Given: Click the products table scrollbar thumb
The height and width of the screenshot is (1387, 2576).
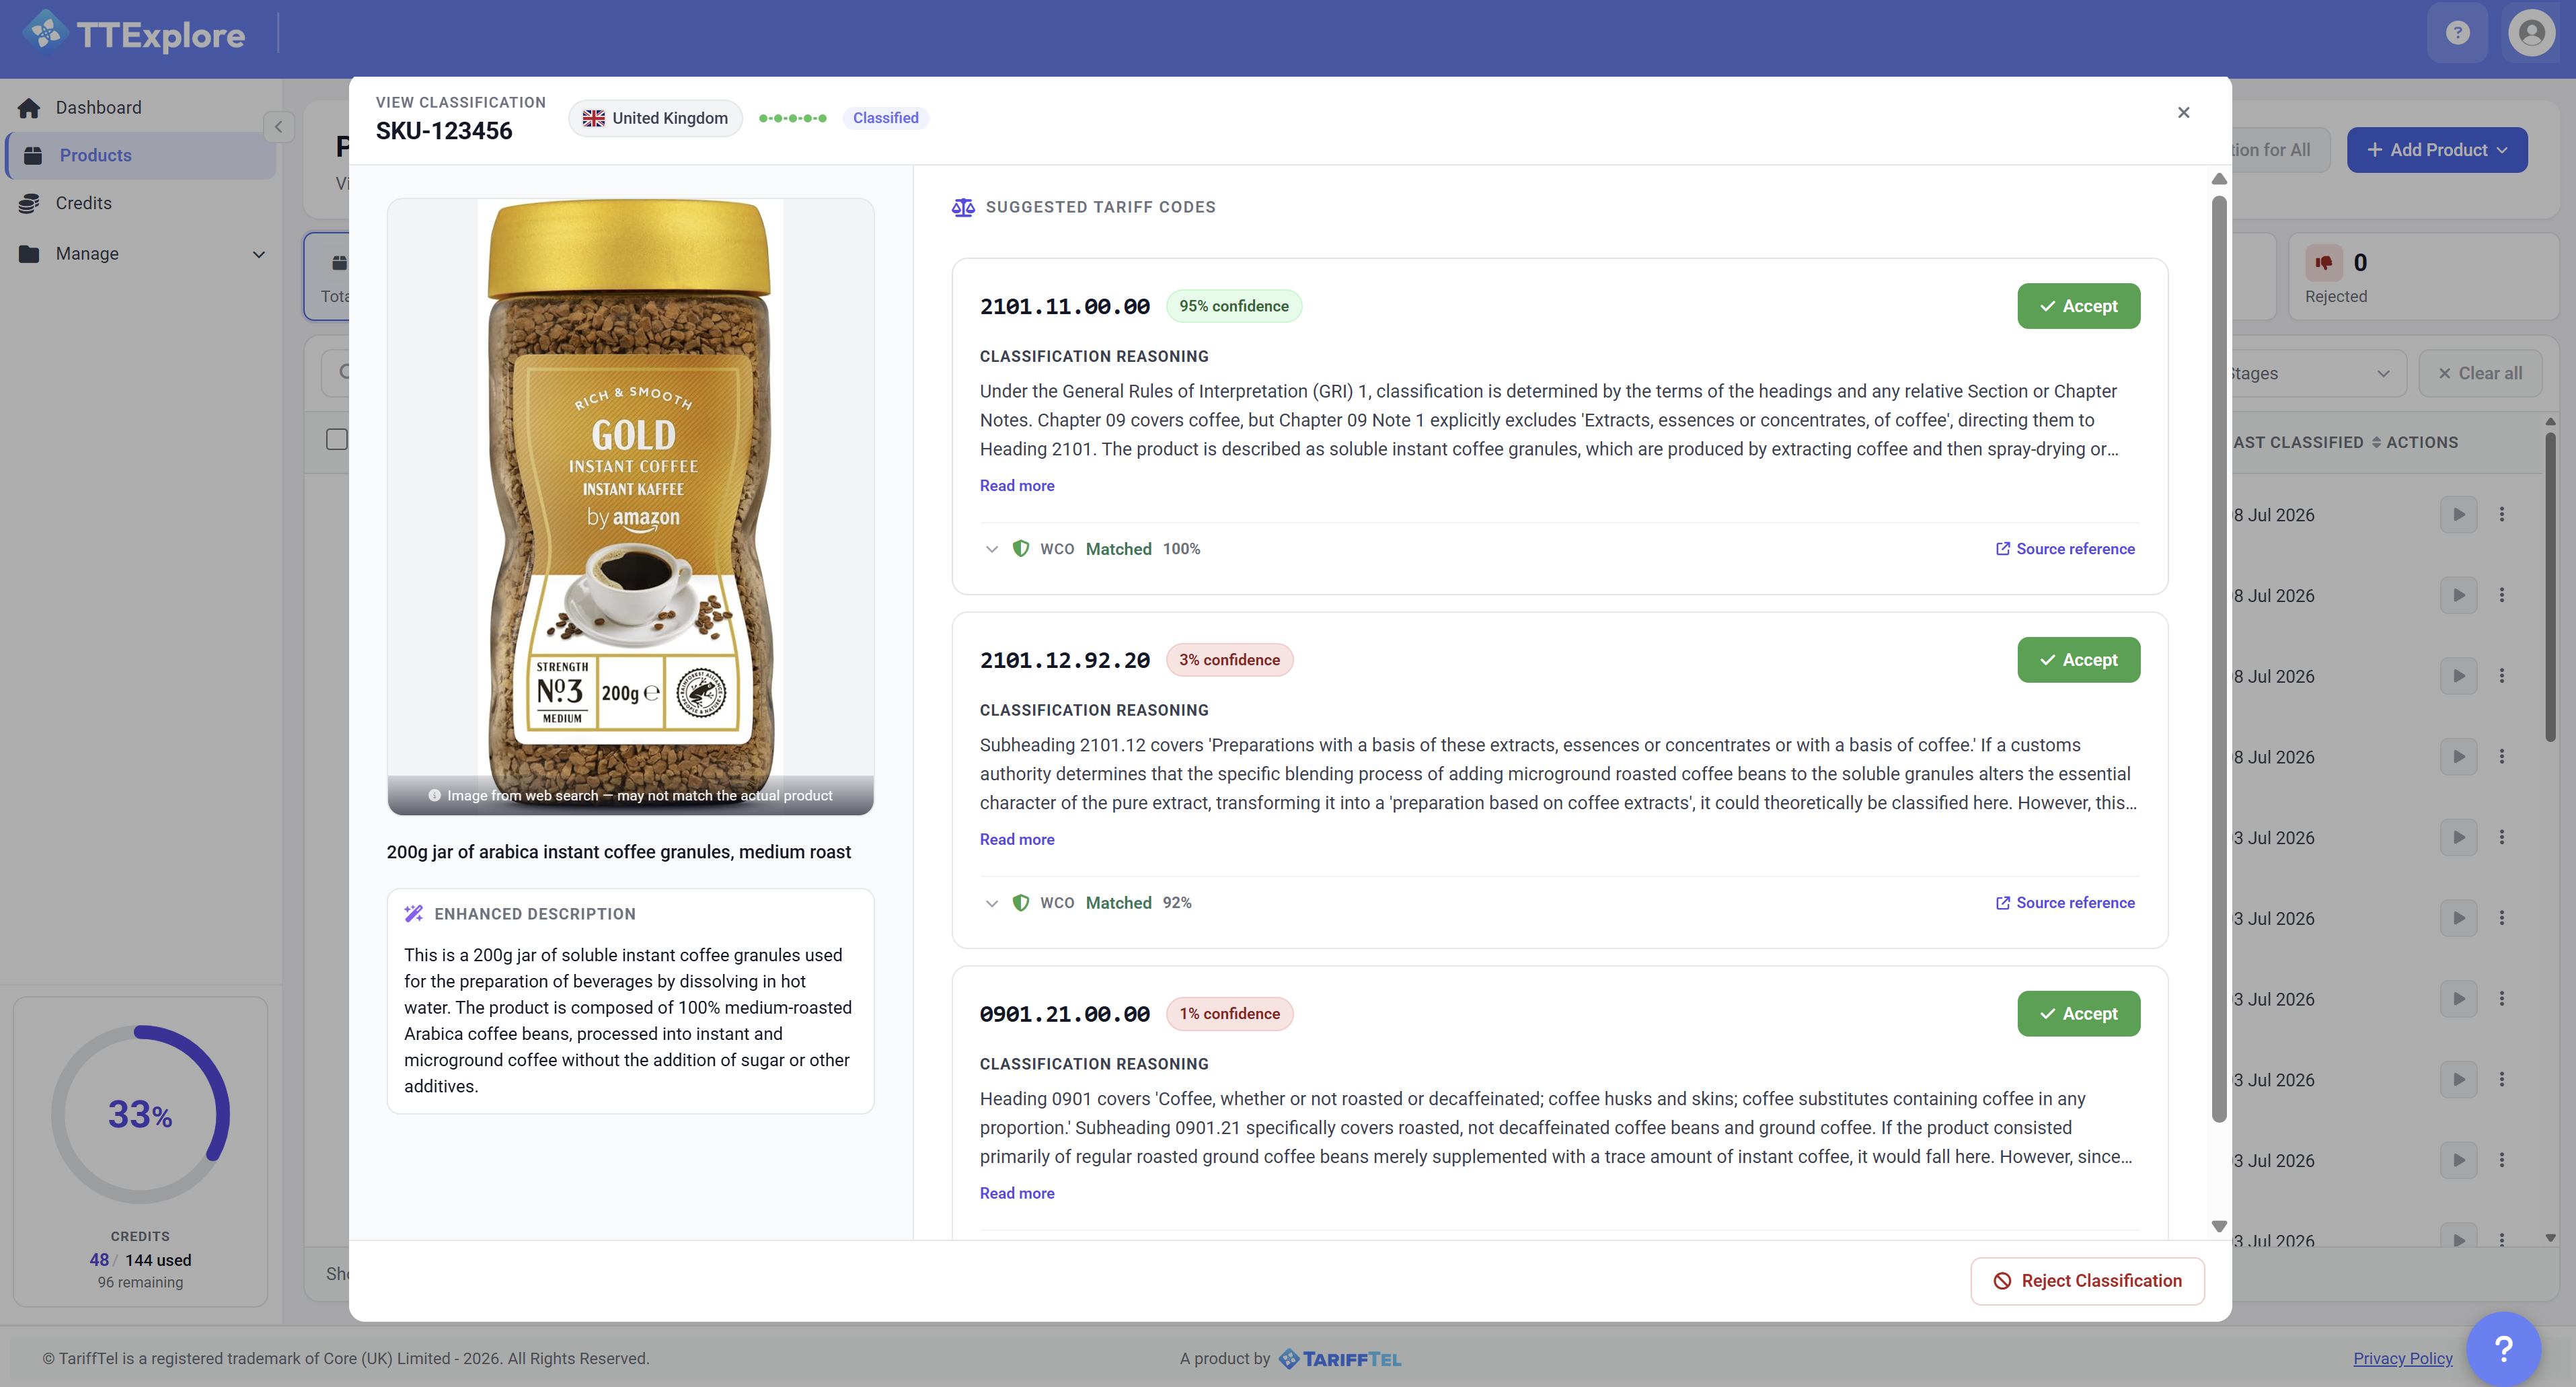Looking at the screenshot, I should (x=2549, y=587).
